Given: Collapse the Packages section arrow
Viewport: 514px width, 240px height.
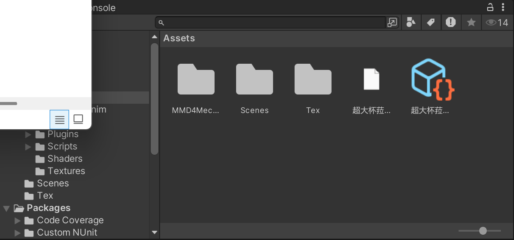Looking at the screenshot, I should (6, 208).
